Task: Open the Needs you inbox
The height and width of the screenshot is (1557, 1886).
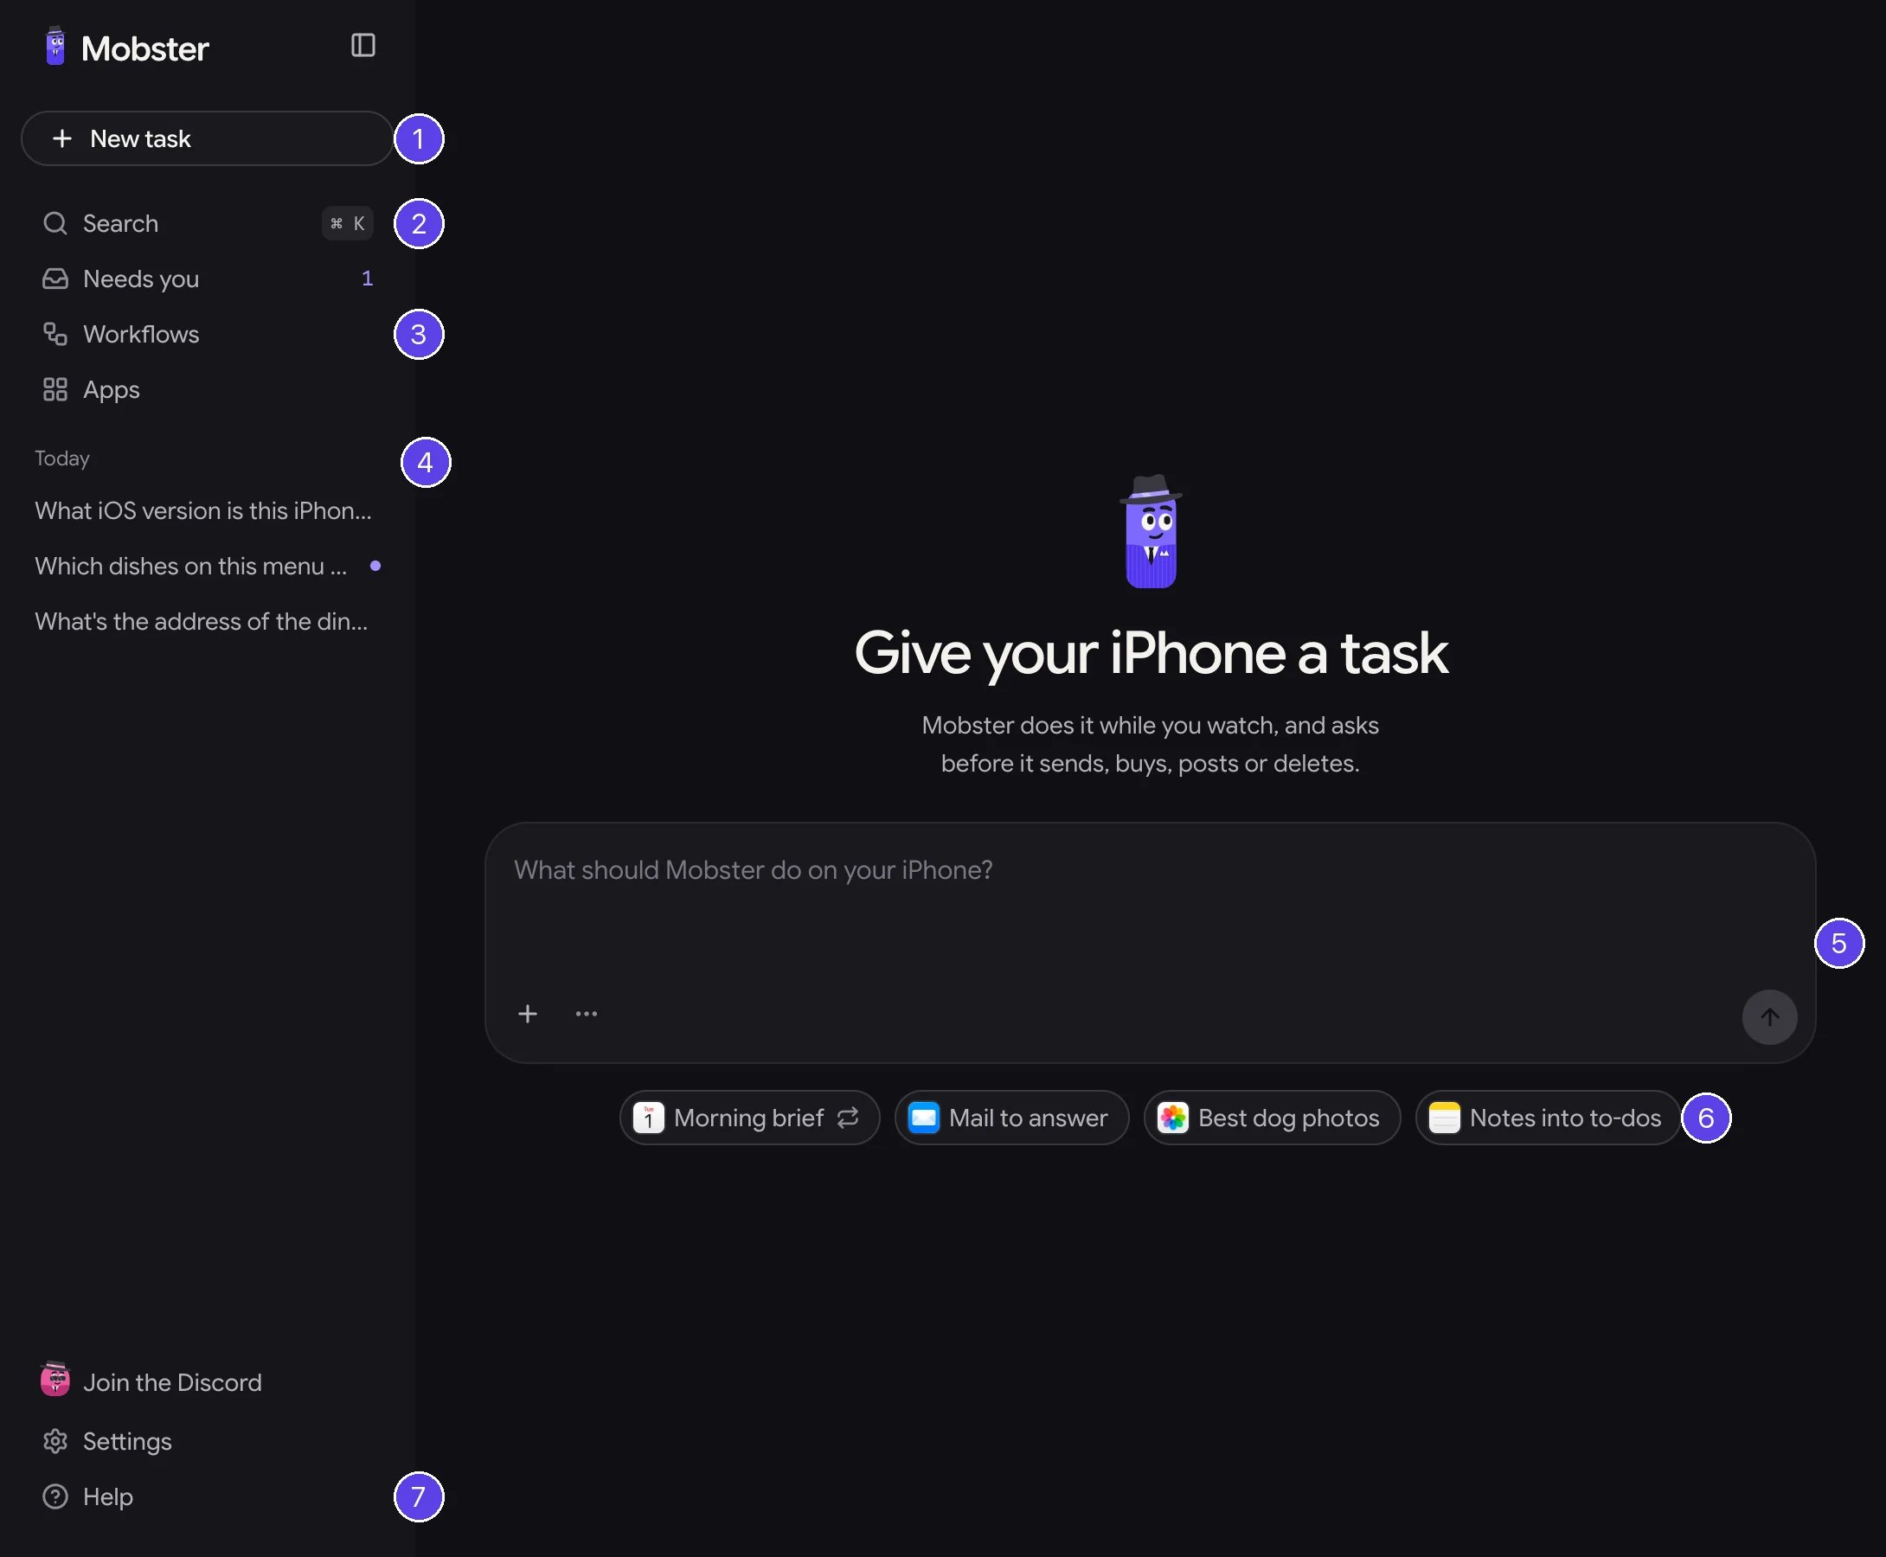Action: coord(207,279)
